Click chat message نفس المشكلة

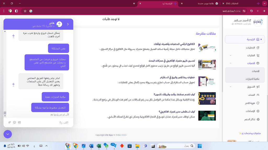point(58,48)
